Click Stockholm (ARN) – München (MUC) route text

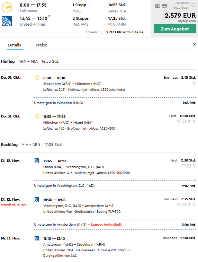72,84
